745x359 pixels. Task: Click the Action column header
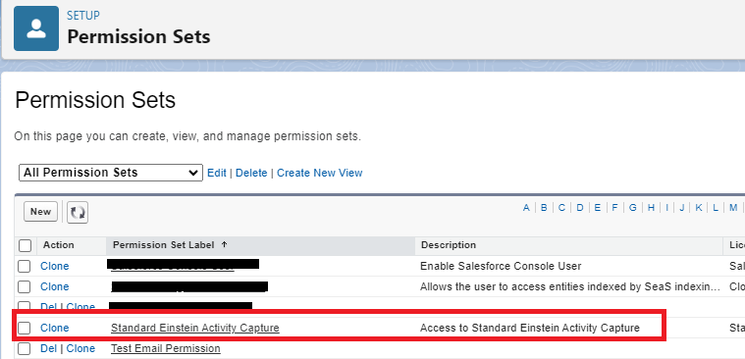[59, 245]
